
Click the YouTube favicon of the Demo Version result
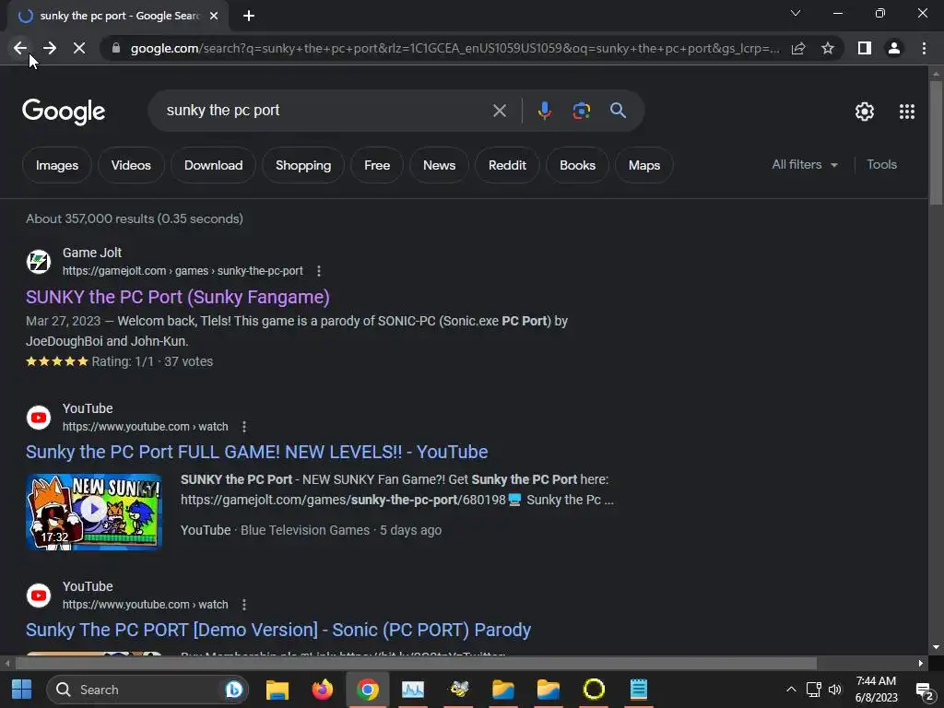coord(39,596)
